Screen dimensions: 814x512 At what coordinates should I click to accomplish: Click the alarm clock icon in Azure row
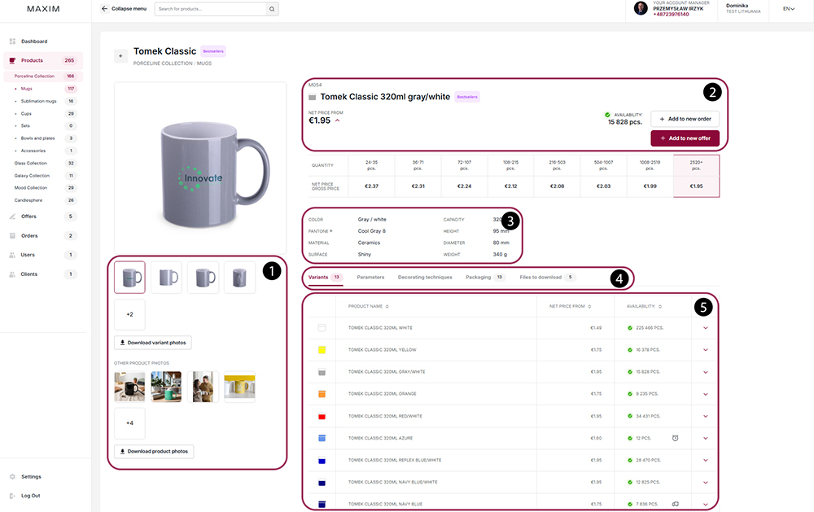(x=676, y=438)
